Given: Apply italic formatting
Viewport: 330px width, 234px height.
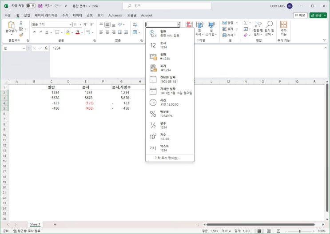Looking at the screenshot, I should coord(40,32).
